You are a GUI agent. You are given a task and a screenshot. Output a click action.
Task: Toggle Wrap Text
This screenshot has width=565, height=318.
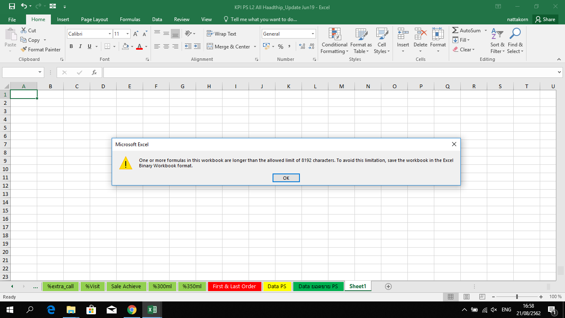point(222,34)
